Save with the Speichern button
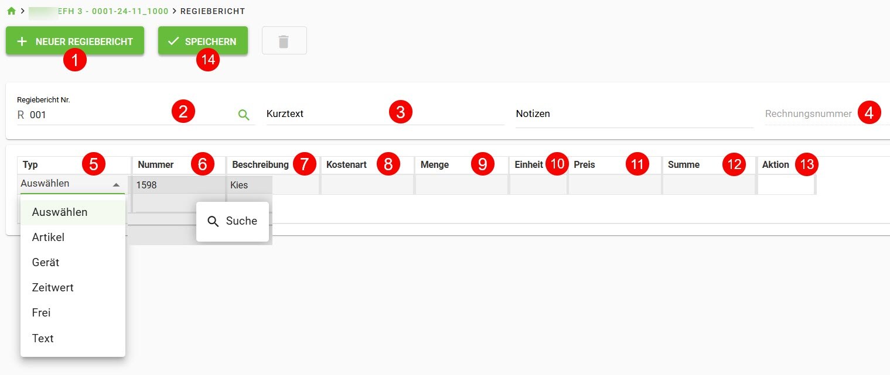 (x=203, y=42)
